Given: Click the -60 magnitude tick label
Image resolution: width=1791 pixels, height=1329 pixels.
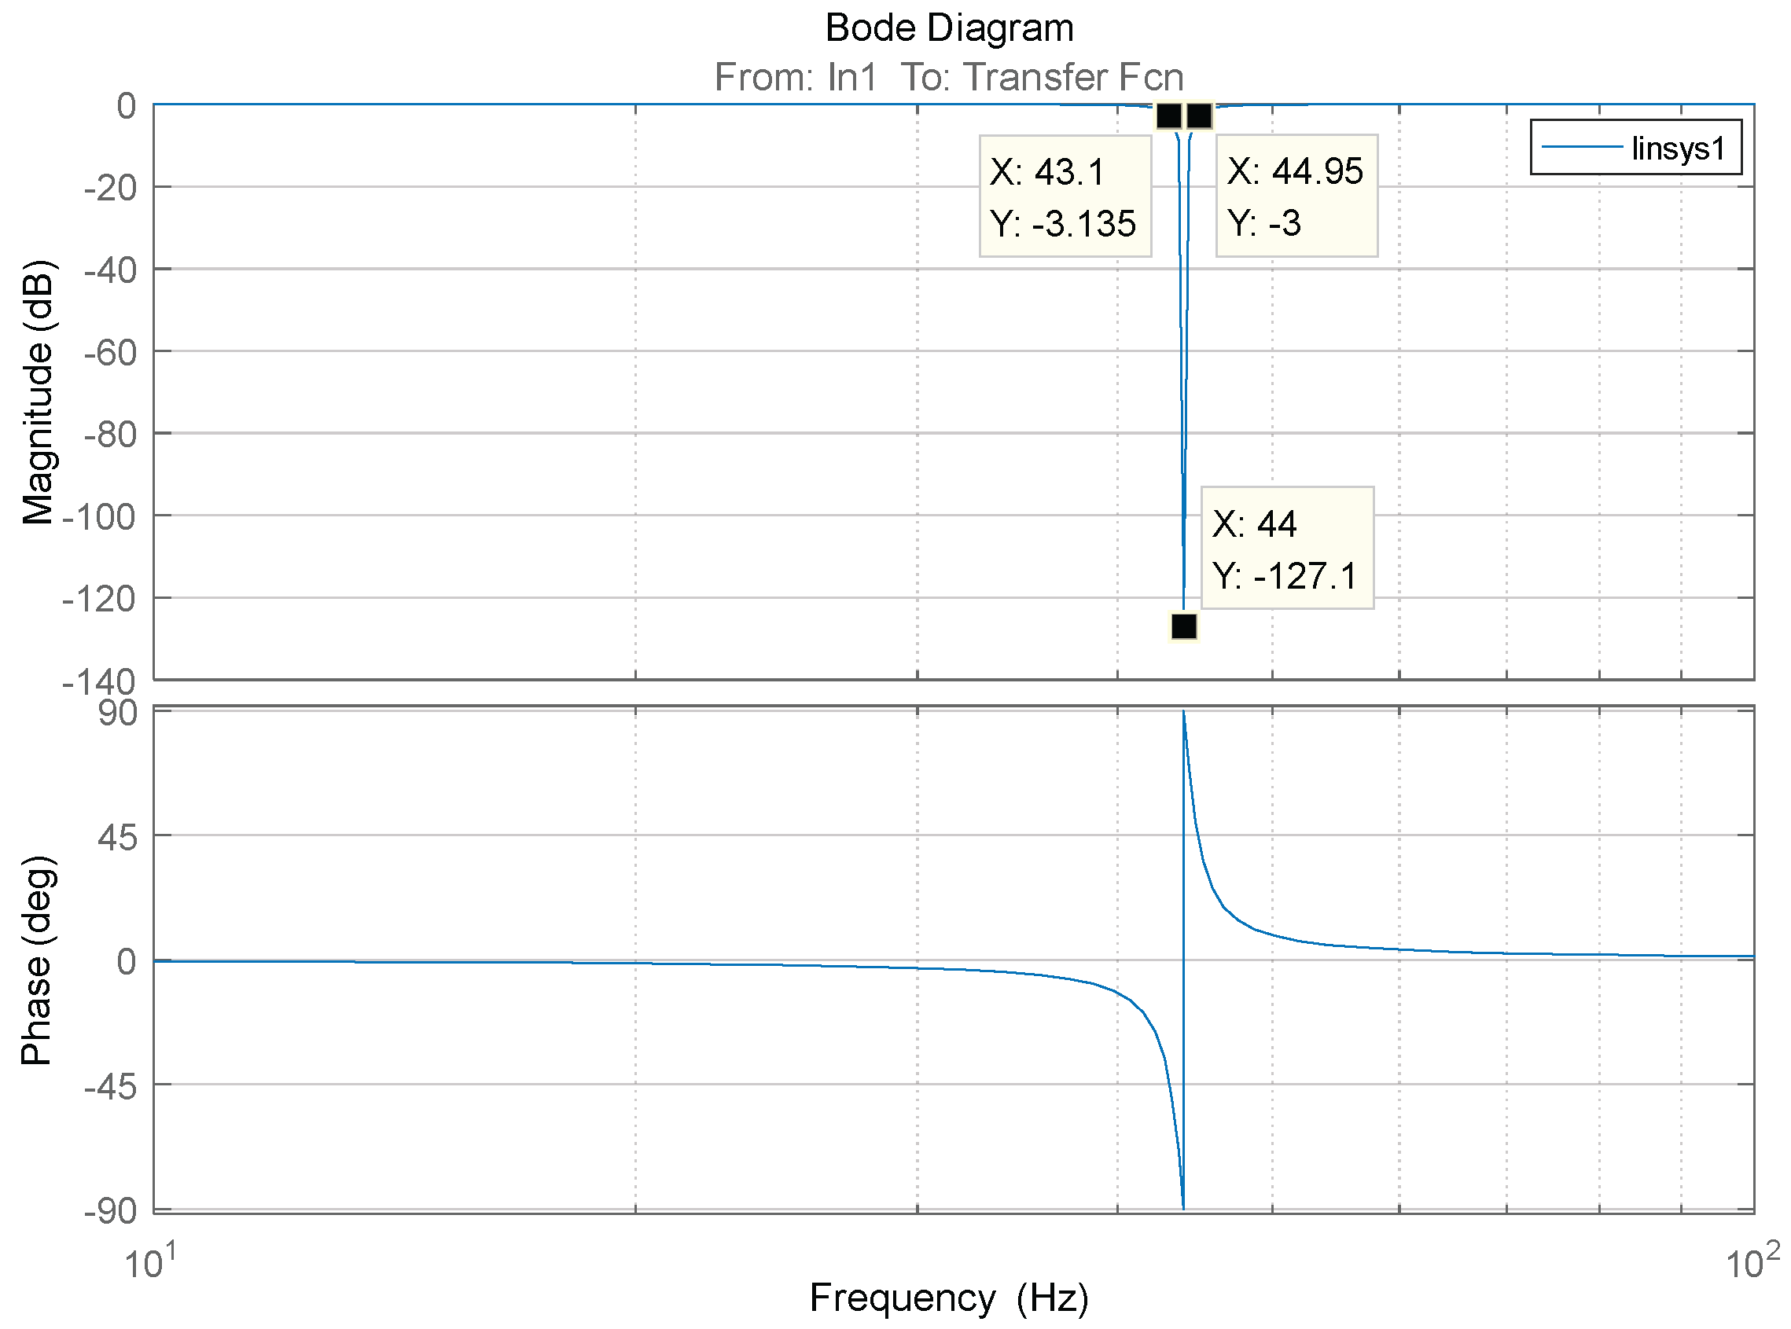Looking at the screenshot, I should tap(109, 352).
